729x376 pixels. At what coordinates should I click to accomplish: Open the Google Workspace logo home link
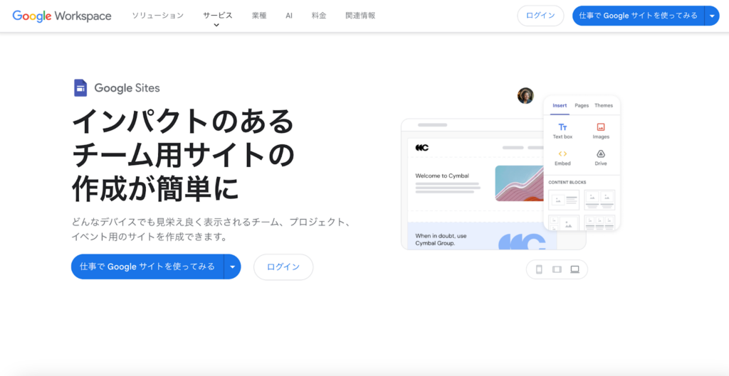tap(62, 16)
